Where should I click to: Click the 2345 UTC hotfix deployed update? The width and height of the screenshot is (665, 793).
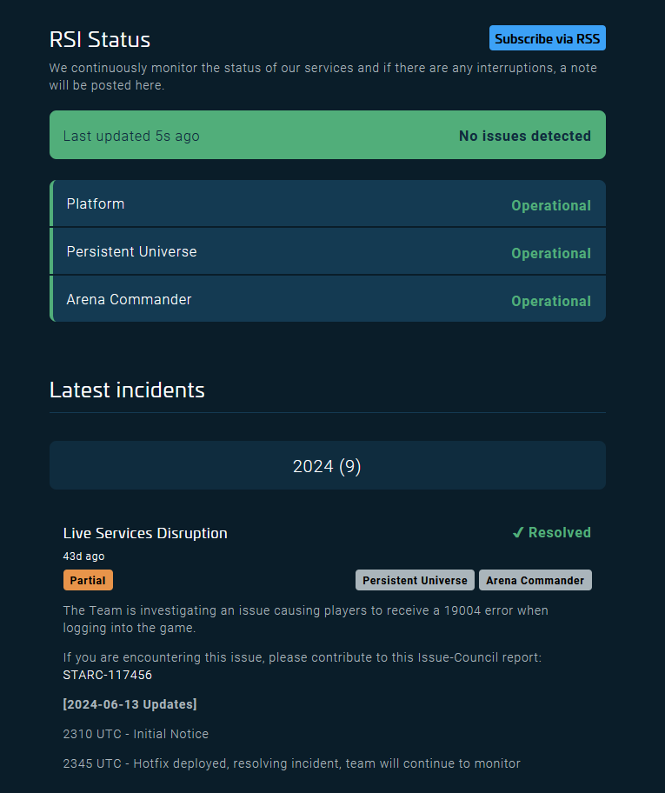click(x=291, y=763)
